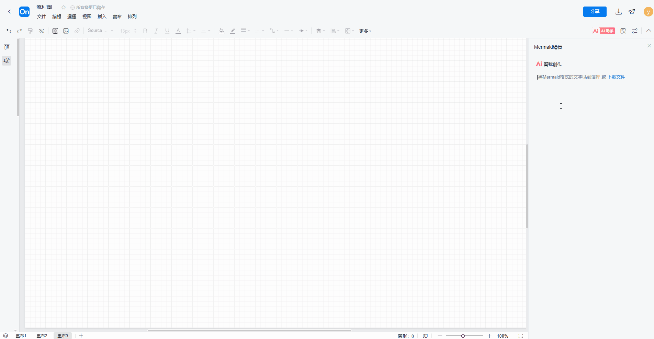Insert an image from the toolbar
The height and width of the screenshot is (339, 654).
pyautogui.click(x=66, y=31)
